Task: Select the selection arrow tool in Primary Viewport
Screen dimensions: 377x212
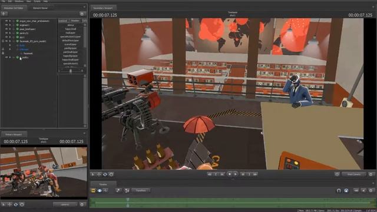Action: pyautogui.click(x=4, y=204)
